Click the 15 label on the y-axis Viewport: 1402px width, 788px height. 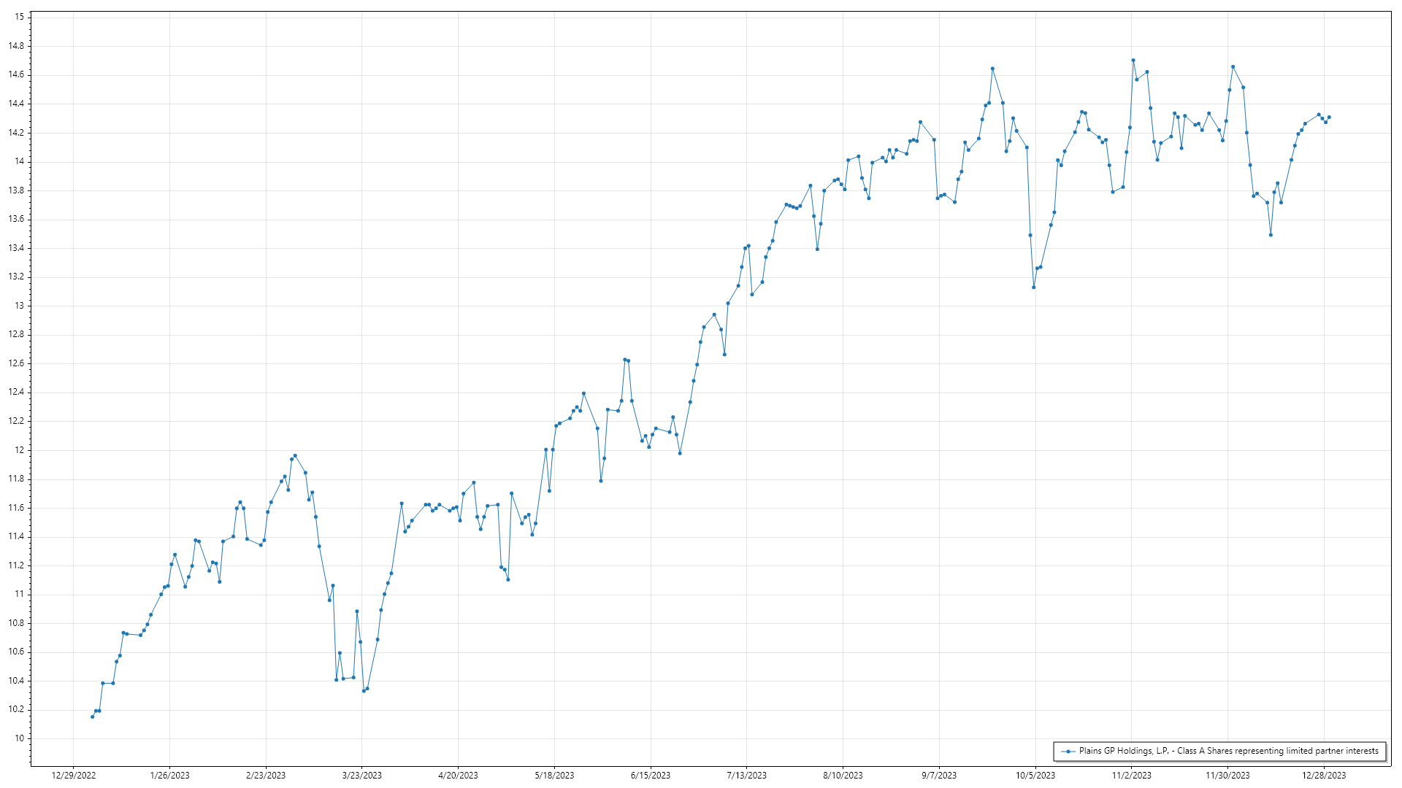click(19, 17)
